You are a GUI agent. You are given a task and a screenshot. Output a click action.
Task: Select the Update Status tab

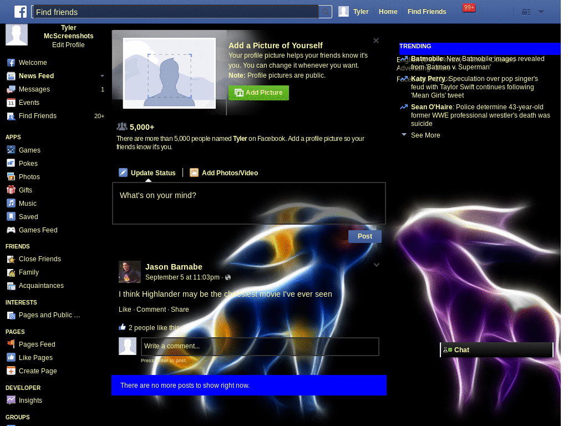click(x=148, y=173)
